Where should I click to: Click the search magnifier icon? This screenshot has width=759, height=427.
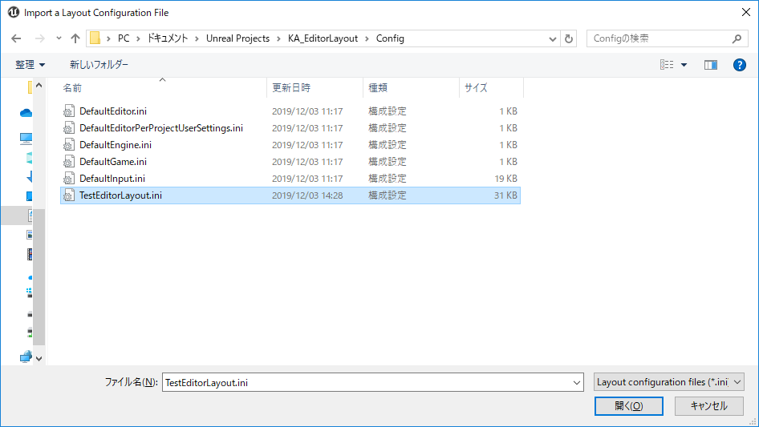tap(737, 38)
